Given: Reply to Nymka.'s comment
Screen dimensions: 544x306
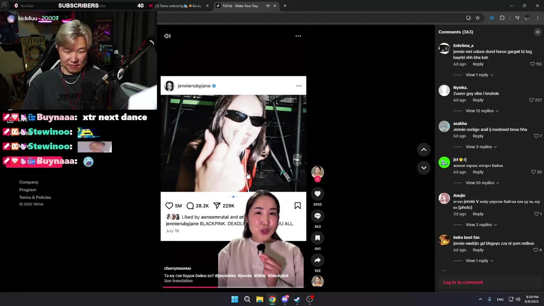Looking at the screenshot, I should tap(478, 100).
